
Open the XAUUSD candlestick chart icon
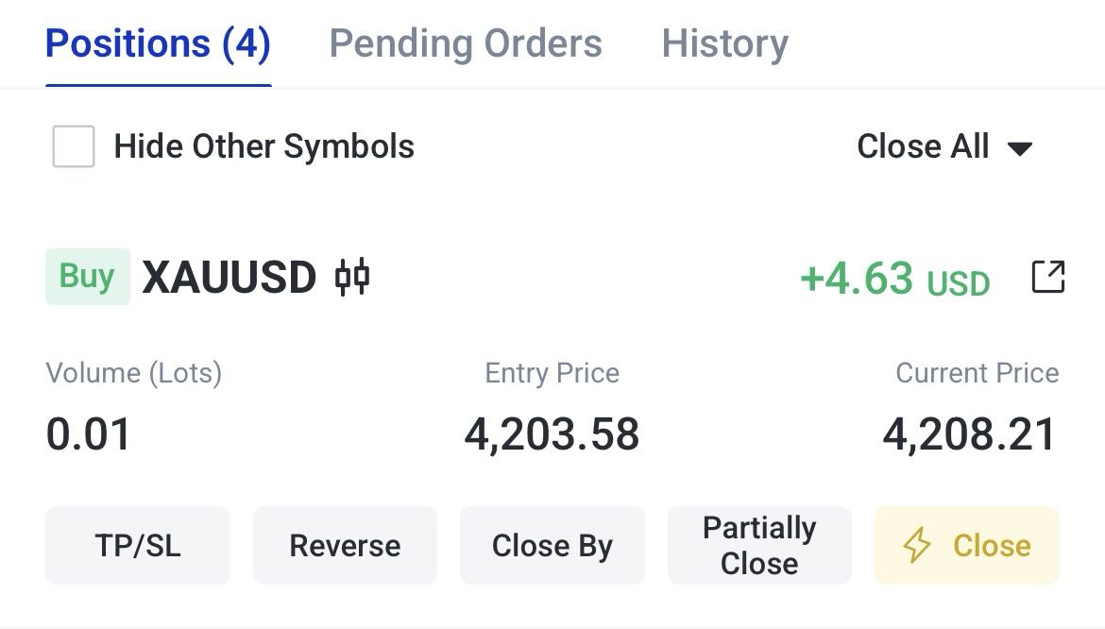[x=351, y=277]
